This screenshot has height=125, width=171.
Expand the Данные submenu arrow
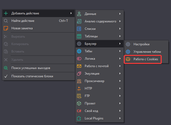[x=120, y=14]
